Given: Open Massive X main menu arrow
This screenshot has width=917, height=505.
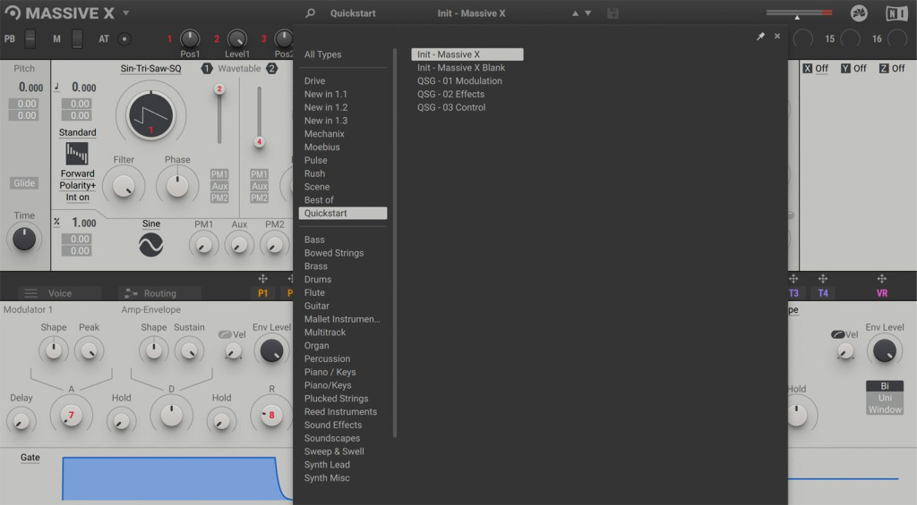Looking at the screenshot, I should (125, 13).
